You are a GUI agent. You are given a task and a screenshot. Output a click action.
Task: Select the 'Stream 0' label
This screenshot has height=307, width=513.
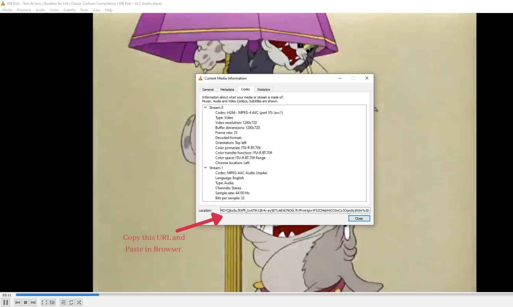tap(216, 107)
